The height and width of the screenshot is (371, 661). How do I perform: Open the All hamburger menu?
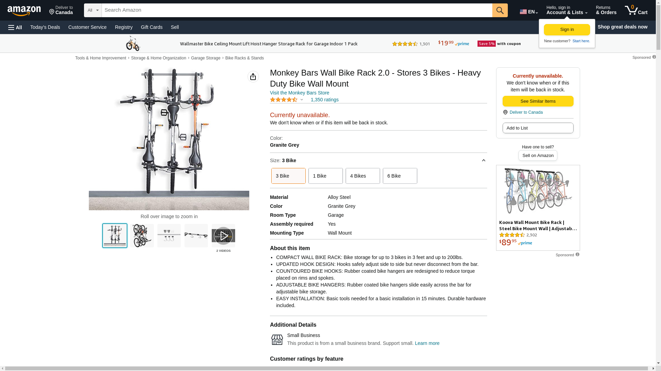coord(15,27)
